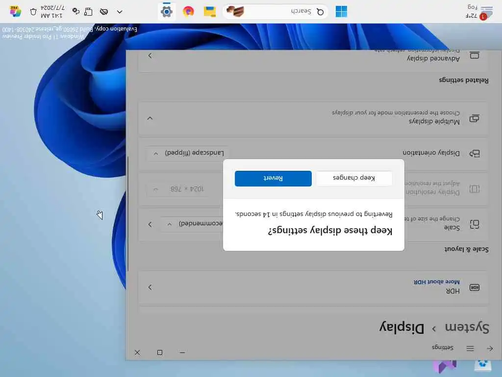The width and height of the screenshot is (502, 377).
Task: Collapse the Multiple displays section
Action: point(150,118)
